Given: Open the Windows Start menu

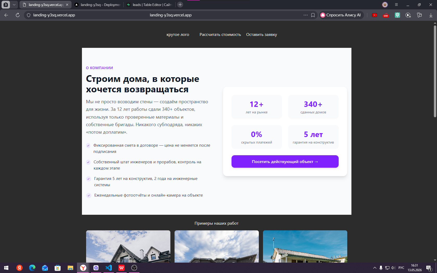Looking at the screenshot, I should (x=6, y=268).
